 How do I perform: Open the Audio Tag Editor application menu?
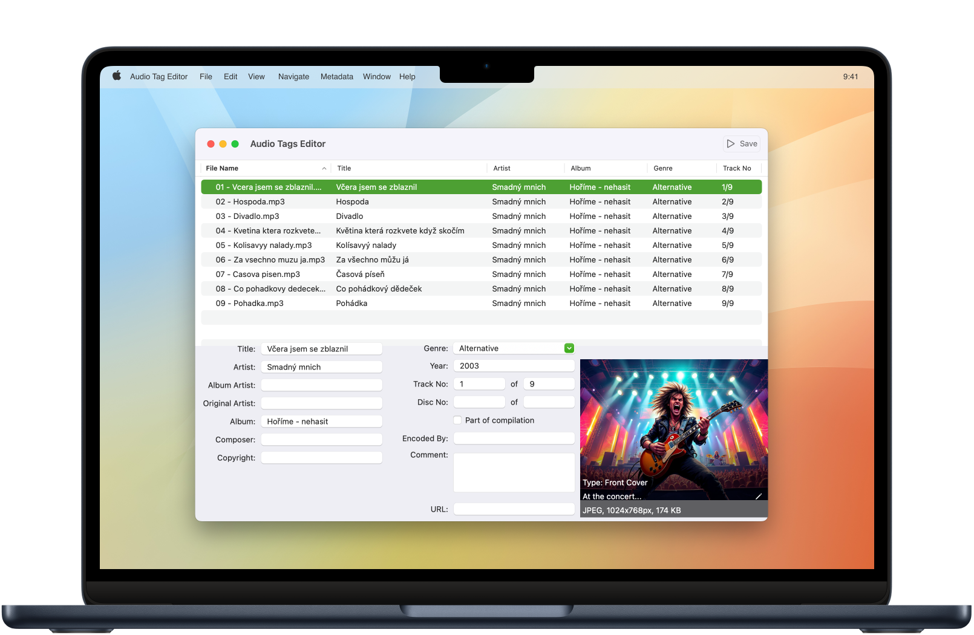click(159, 76)
